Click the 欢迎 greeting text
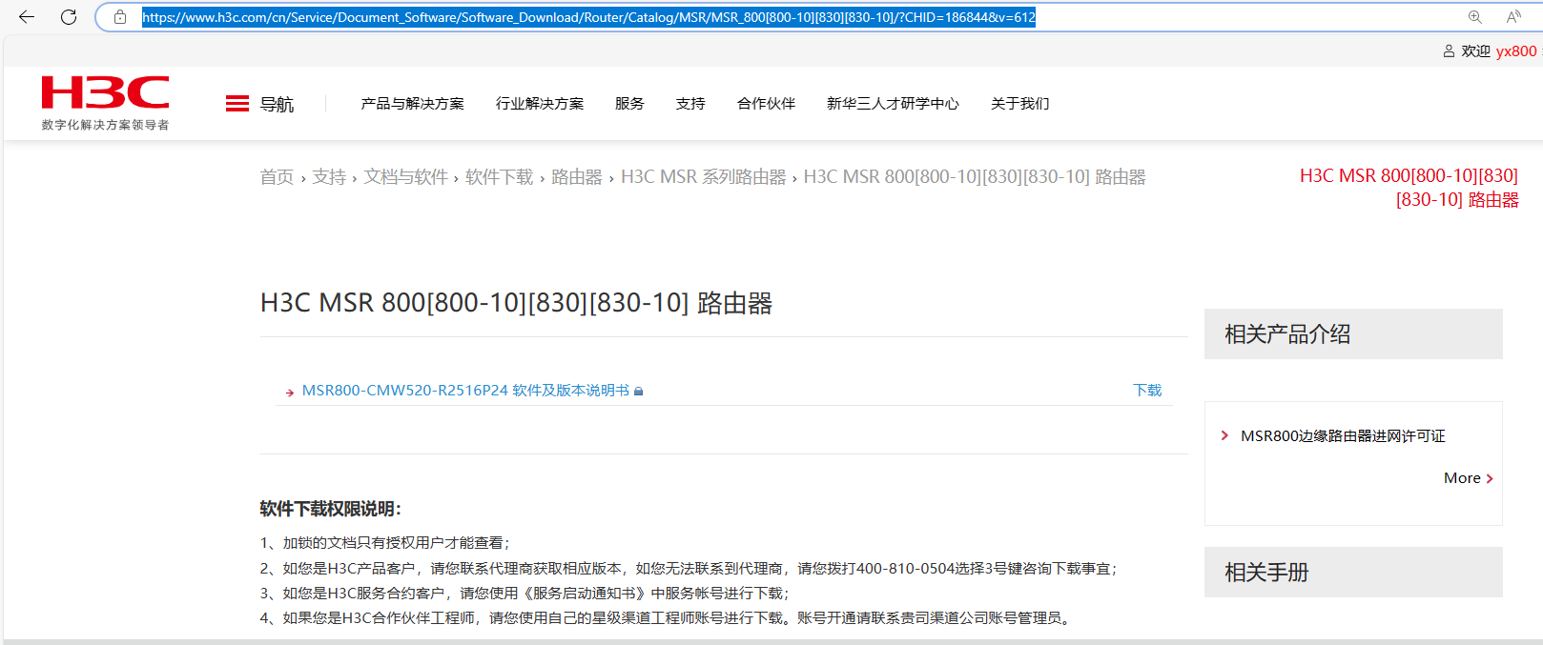 (1476, 51)
